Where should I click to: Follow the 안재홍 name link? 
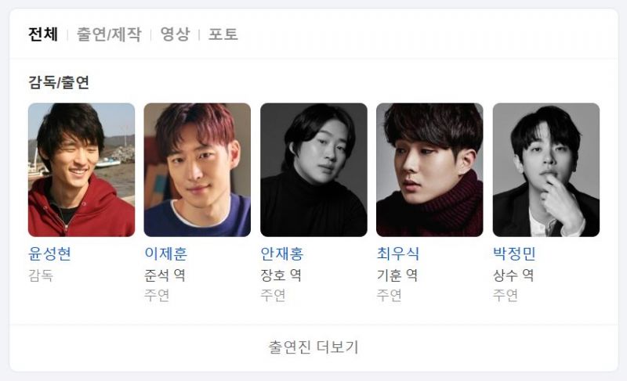pyautogui.click(x=282, y=253)
